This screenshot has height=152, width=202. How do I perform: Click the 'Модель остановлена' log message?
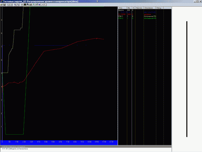[x=15, y=149]
